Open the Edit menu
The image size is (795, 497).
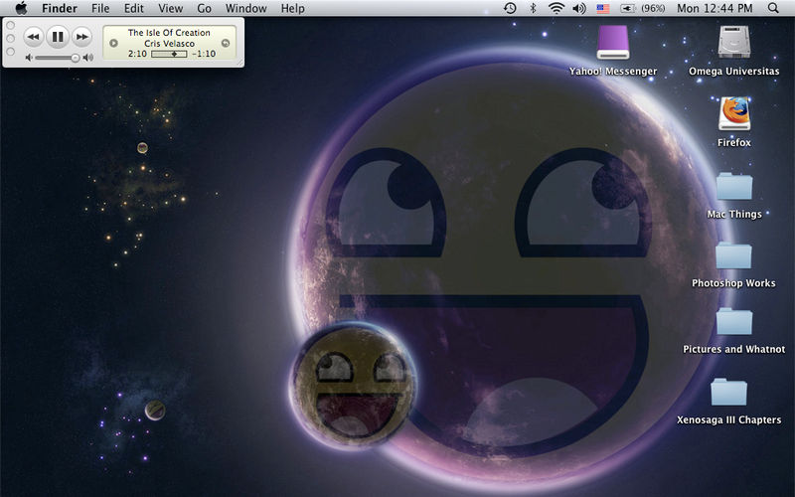click(134, 8)
